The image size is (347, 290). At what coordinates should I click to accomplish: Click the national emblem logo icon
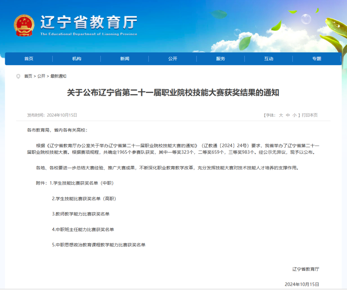tap(24, 25)
